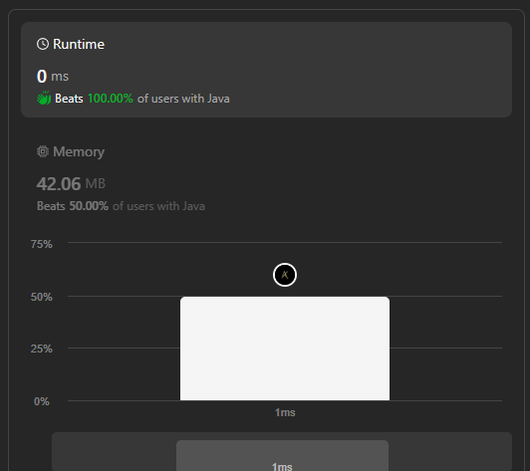
Task: Click the 1ms x-axis label
Action: click(285, 412)
